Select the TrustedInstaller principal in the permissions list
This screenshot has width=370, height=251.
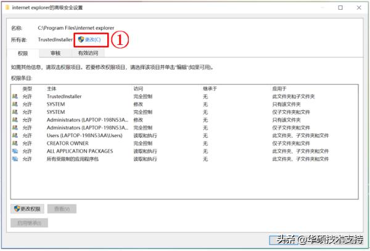click(x=64, y=97)
